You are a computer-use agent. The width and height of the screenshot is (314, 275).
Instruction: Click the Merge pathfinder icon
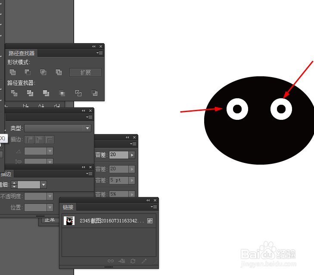(46, 93)
